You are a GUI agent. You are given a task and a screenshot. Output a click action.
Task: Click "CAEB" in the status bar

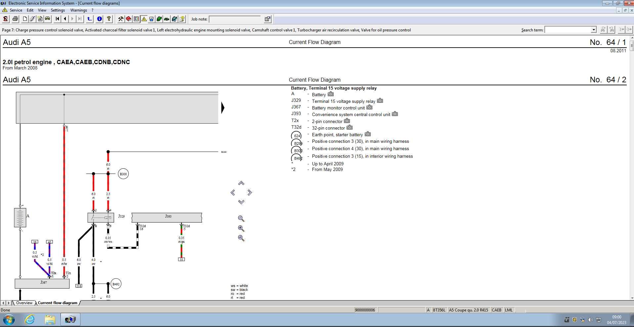[496, 310]
